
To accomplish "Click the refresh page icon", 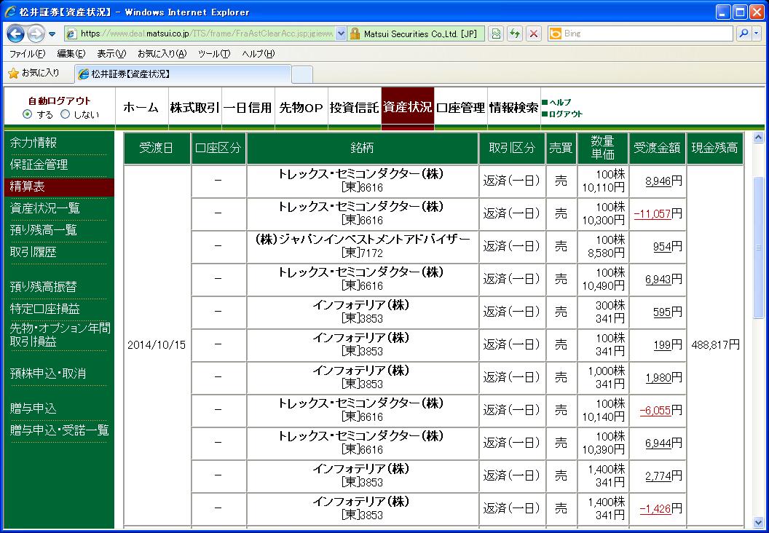I will pos(514,33).
